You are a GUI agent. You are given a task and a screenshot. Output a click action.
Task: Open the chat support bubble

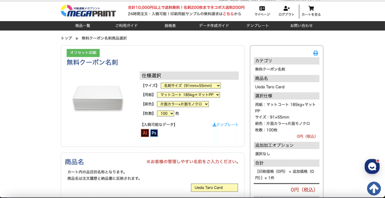pos(372,167)
